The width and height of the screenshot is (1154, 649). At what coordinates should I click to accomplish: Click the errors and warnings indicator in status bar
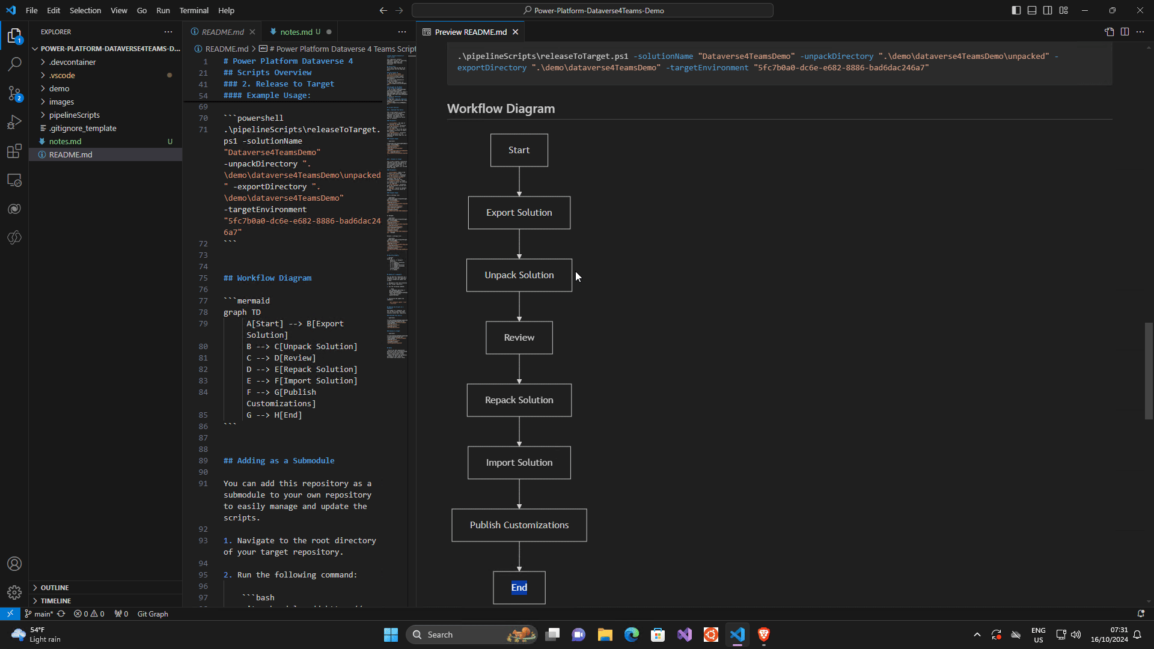[88, 614]
